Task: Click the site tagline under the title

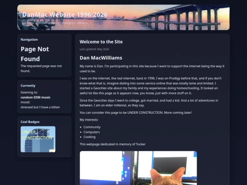Action: [x=55, y=23]
